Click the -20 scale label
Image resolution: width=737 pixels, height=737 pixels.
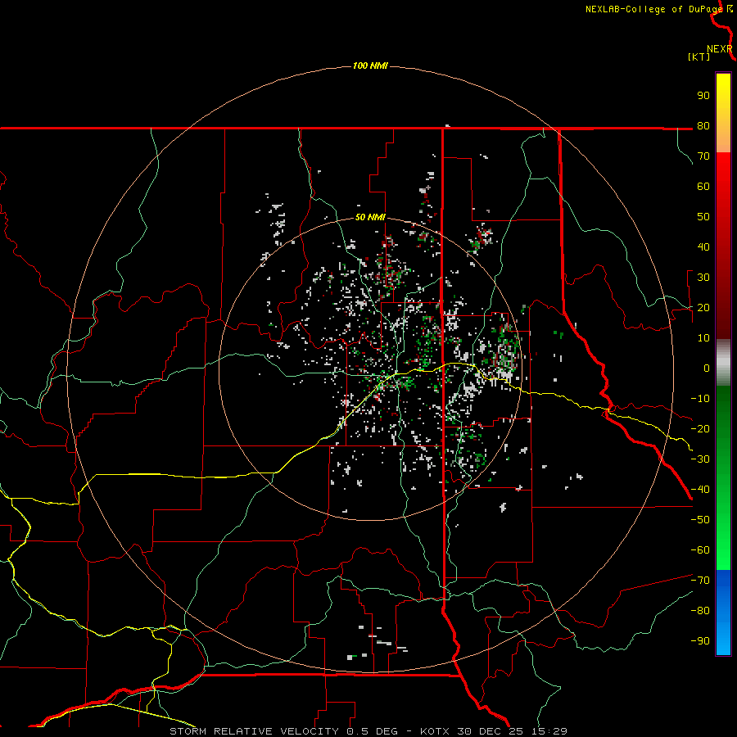click(700, 428)
